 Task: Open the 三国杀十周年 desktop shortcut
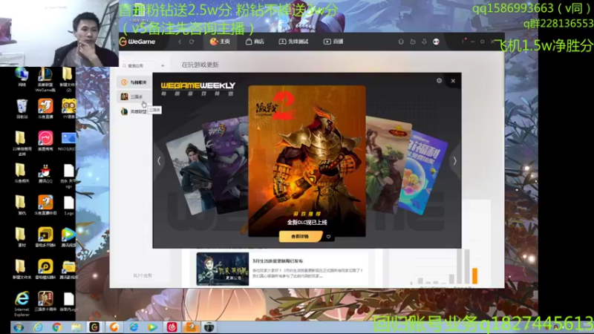(x=45, y=301)
